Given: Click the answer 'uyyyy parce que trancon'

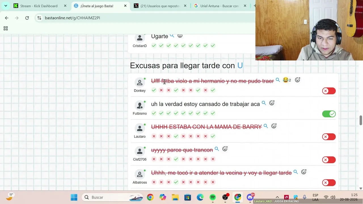Looking at the screenshot, I should (182, 150).
